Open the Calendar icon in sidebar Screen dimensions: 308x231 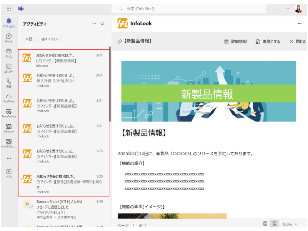(8, 68)
